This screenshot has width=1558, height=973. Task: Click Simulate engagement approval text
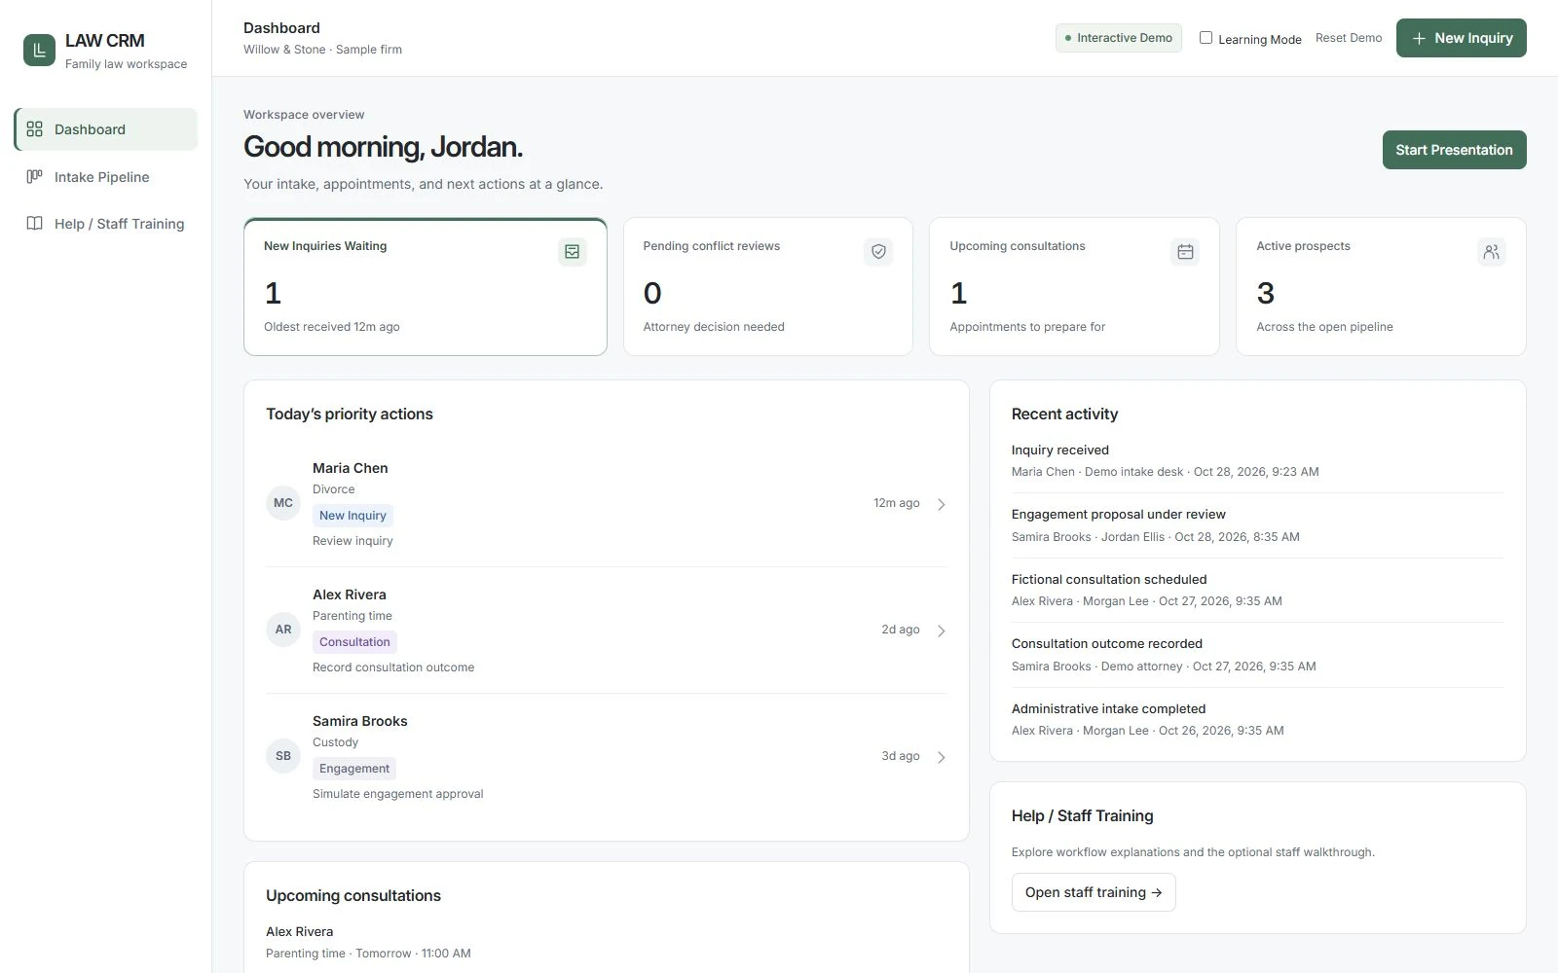click(398, 794)
